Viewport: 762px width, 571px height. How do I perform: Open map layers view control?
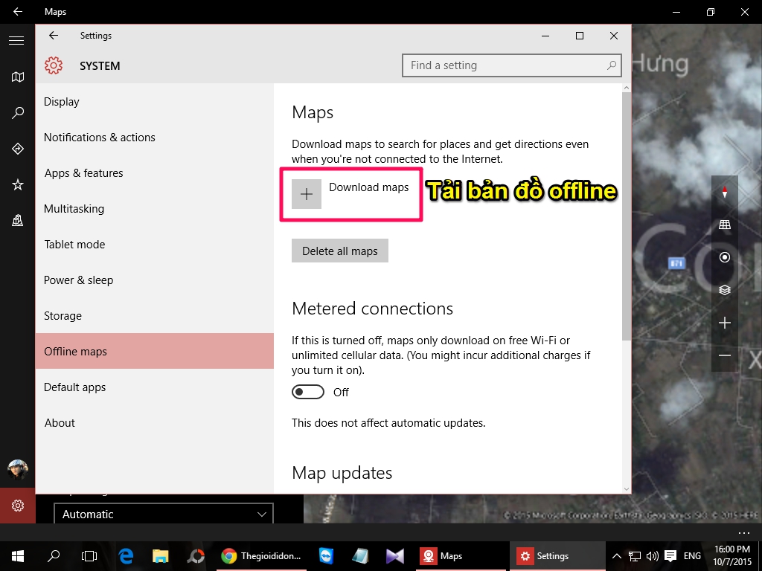tap(725, 290)
